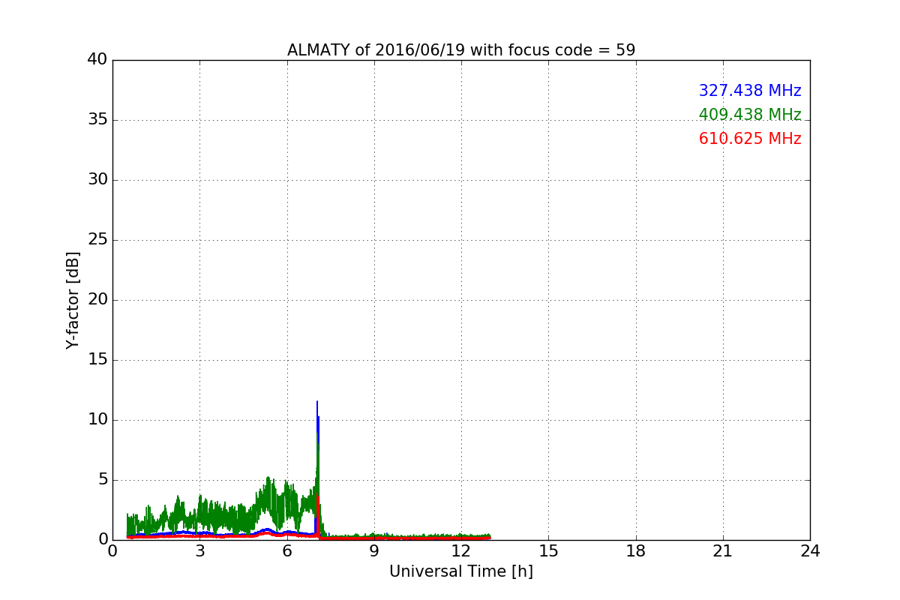Select the plot title mentioning ALMATY

[x=461, y=50]
